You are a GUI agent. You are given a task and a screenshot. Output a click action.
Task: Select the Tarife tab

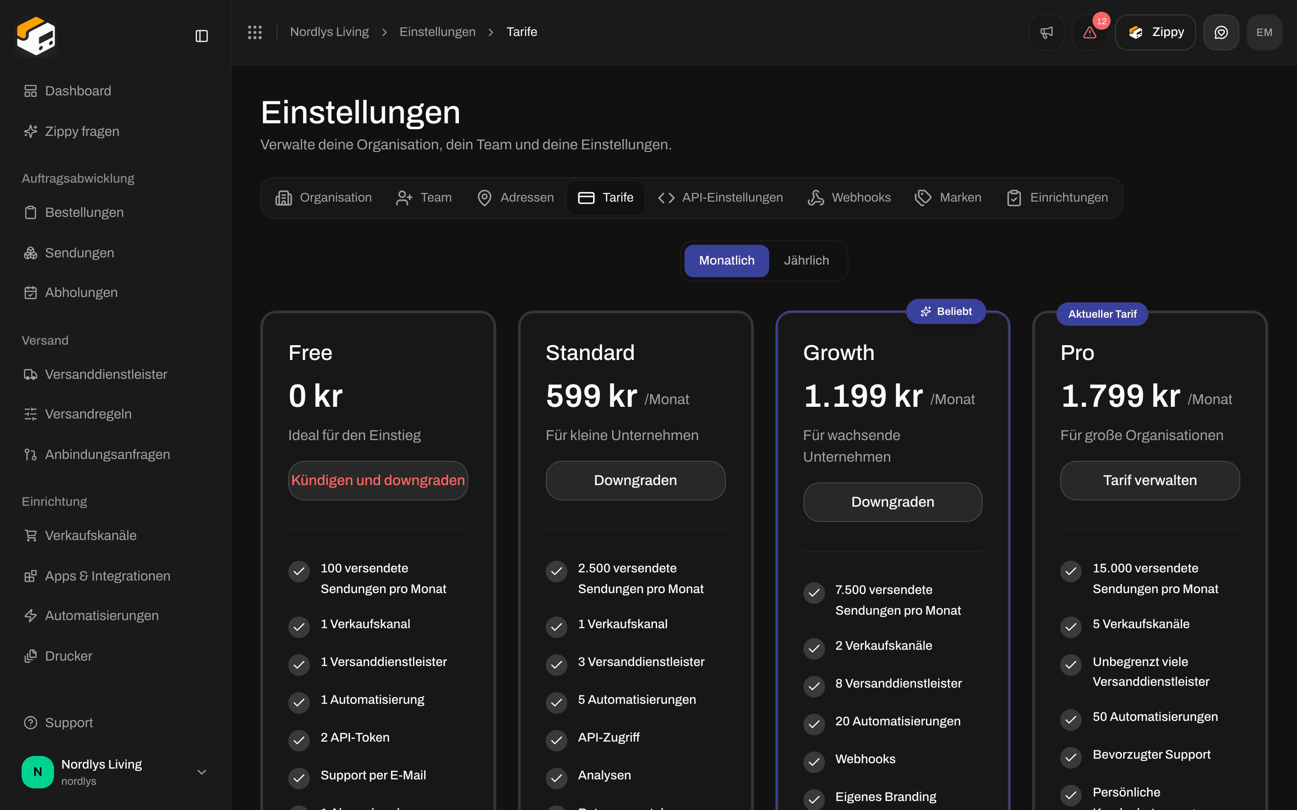(x=606, y=198)
